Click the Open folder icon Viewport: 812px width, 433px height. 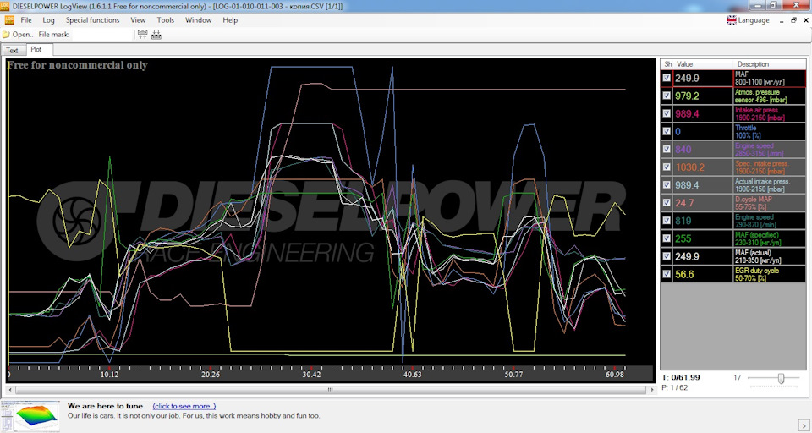(6, 35)
